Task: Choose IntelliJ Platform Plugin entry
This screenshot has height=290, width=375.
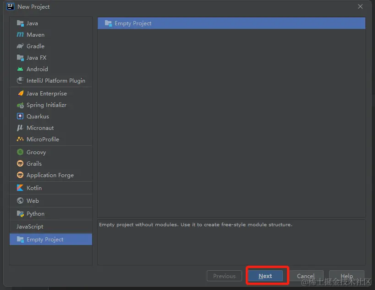Action: [x=51, y=81]
